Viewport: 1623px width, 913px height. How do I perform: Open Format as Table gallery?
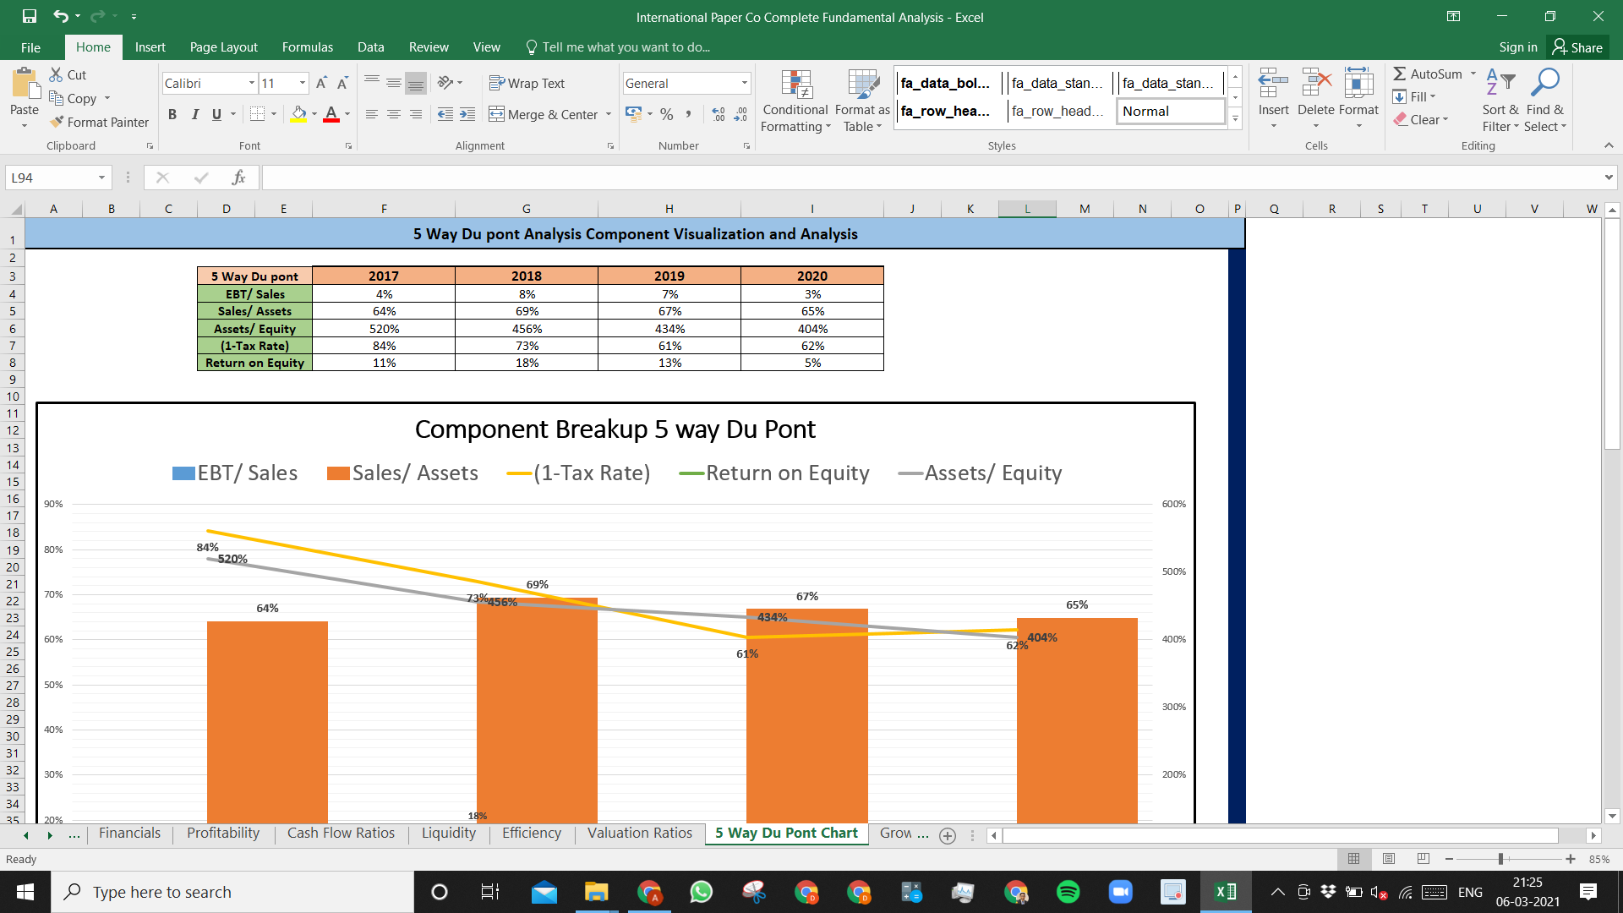tap(862, 101)
